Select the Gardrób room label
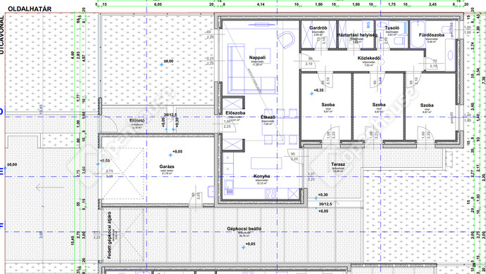 318,28
